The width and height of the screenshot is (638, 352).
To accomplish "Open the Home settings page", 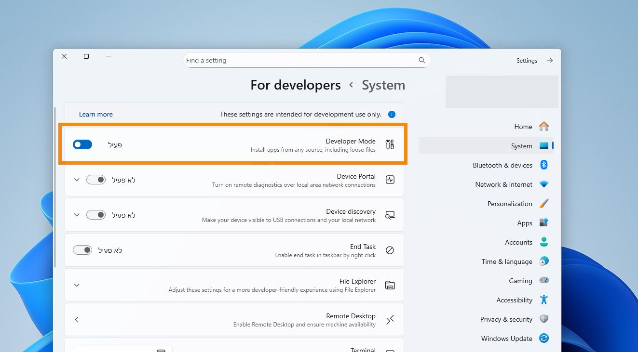I will pos(486,127).
